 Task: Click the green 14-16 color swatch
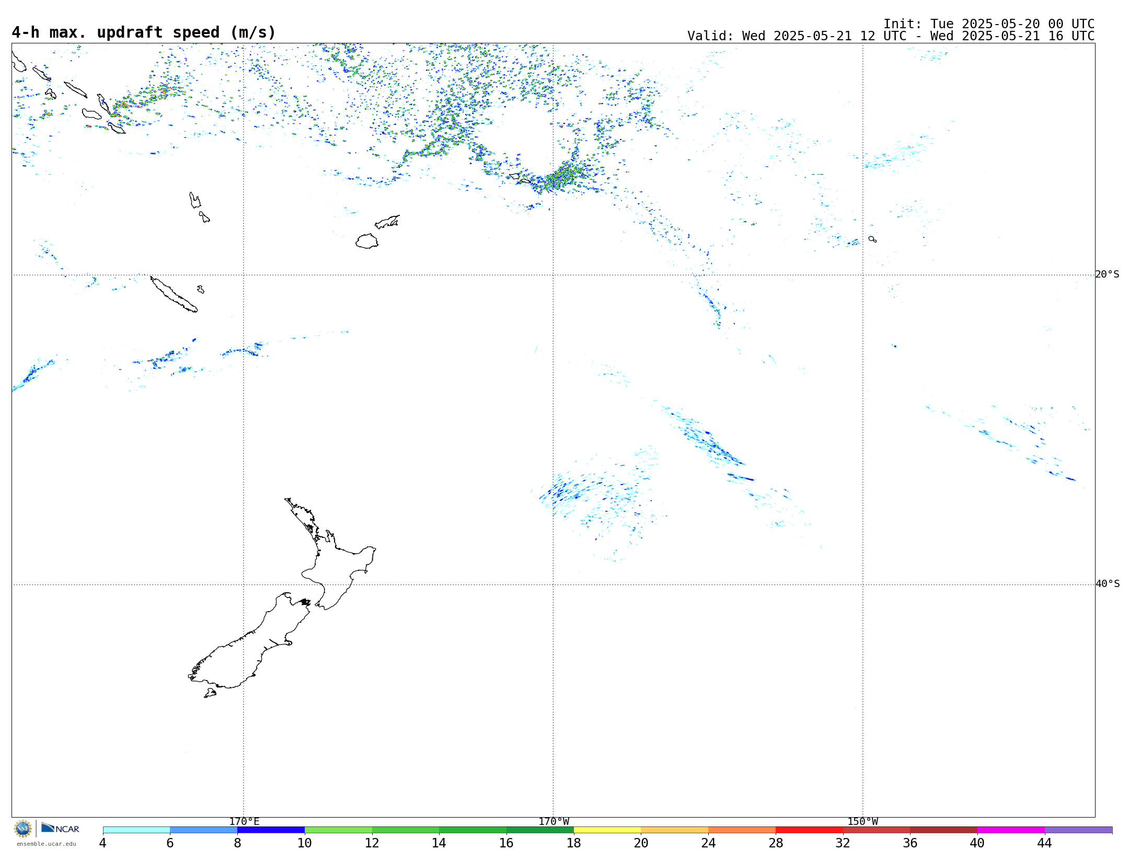pyautogui.click(x=473, y=830)
